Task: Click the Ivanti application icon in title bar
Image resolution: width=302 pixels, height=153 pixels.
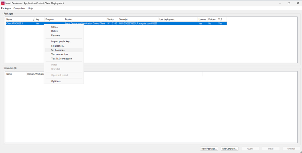Action: [x=3, y=3]
